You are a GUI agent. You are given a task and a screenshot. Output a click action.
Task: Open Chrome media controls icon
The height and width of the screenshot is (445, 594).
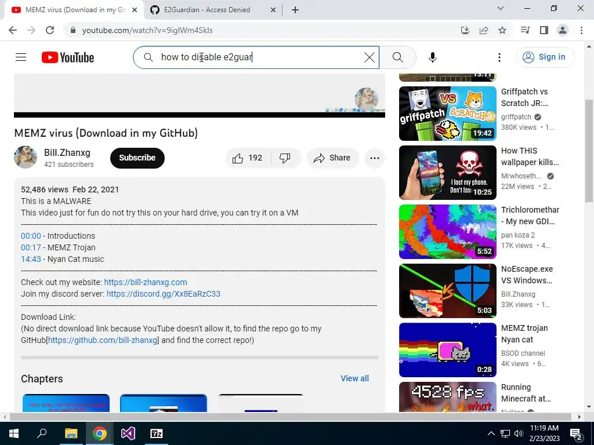pos(525,30)
